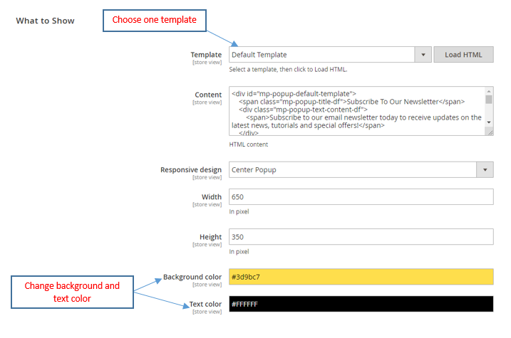511x338 pixels.
Task: Click the Height field showing 350
Action: [361, 237]
